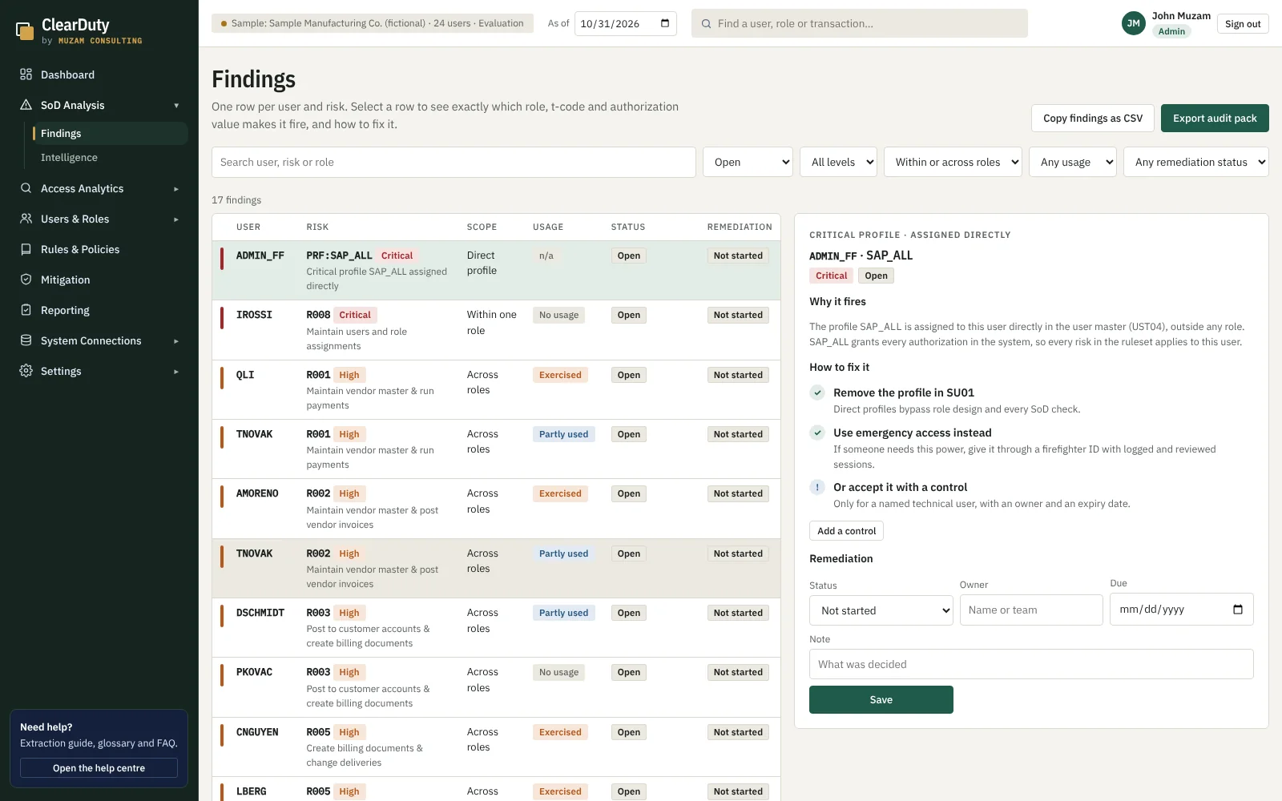Viewport: 1282px width, 801px height.
Task: Click the Note What was decided field
Action: (1031, 664)
